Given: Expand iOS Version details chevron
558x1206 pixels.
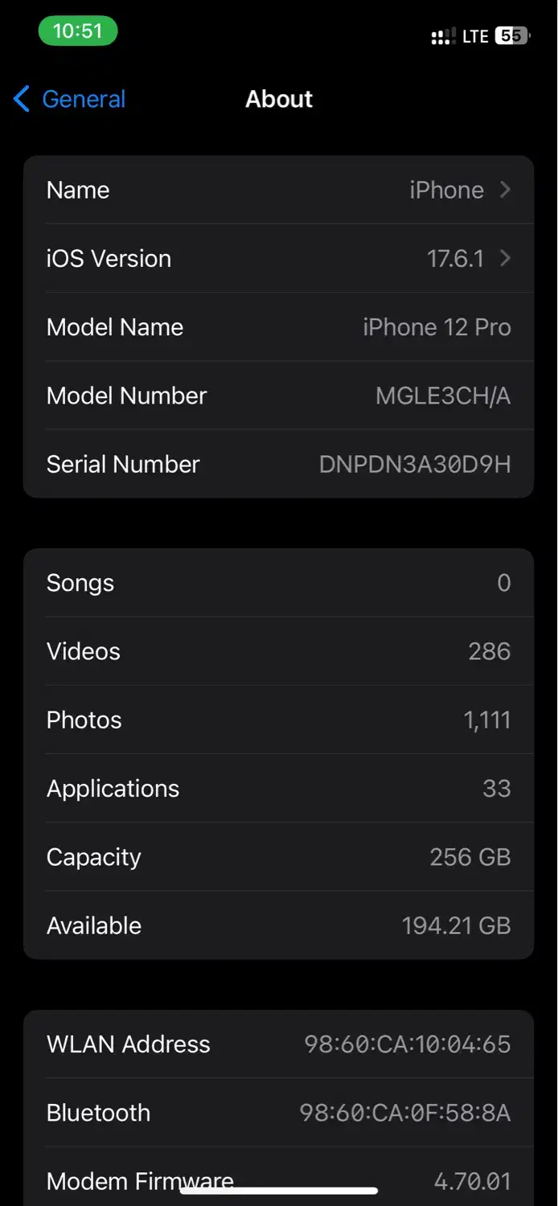Looking at the screenshot, I should click(505, 258).
